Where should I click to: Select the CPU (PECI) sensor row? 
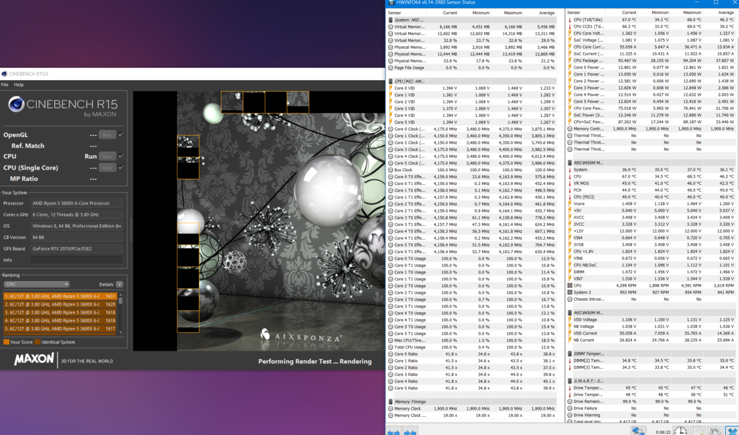tap(652, 197)
